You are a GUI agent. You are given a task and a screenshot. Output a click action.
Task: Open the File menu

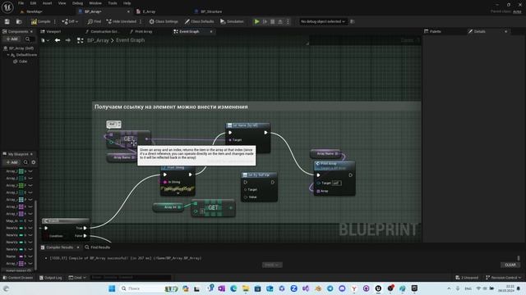coord(21,3)
